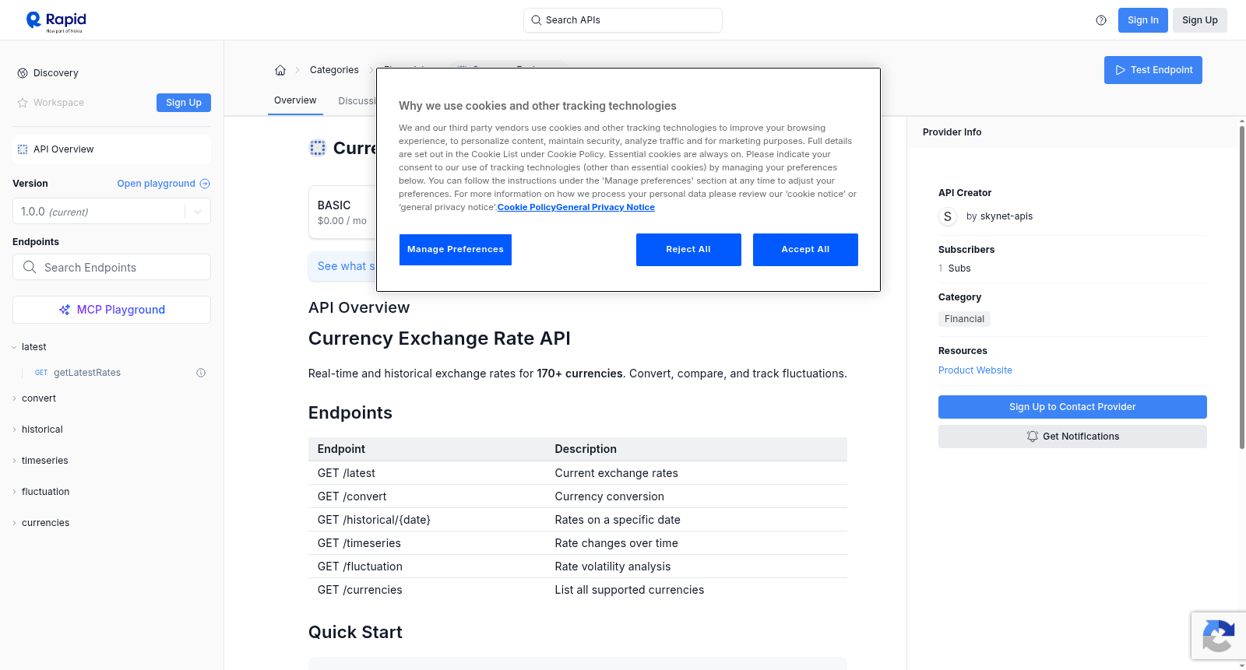Focus the Search Endpoints field
The width and height of the screenshot is (1246, 670).
coord(111,267)
